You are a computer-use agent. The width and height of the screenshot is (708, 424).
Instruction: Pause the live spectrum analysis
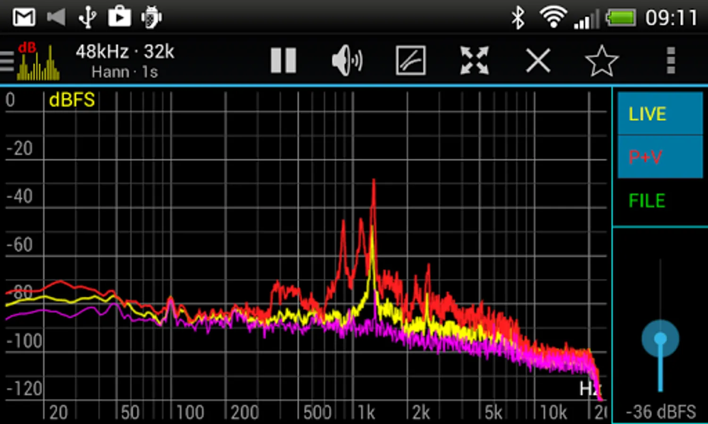coord(283,60)
